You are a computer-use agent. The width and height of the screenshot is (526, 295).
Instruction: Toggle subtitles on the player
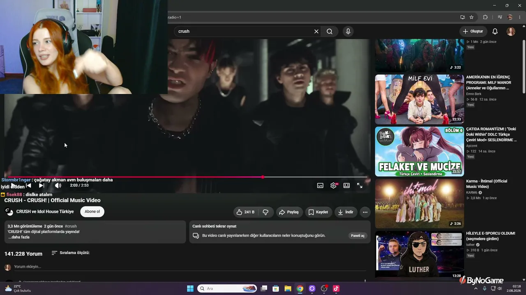coord(320,186)
